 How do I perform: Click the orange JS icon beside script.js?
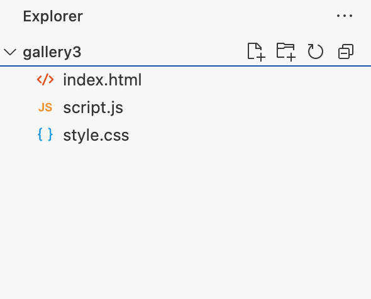click(x=45, y=107)
